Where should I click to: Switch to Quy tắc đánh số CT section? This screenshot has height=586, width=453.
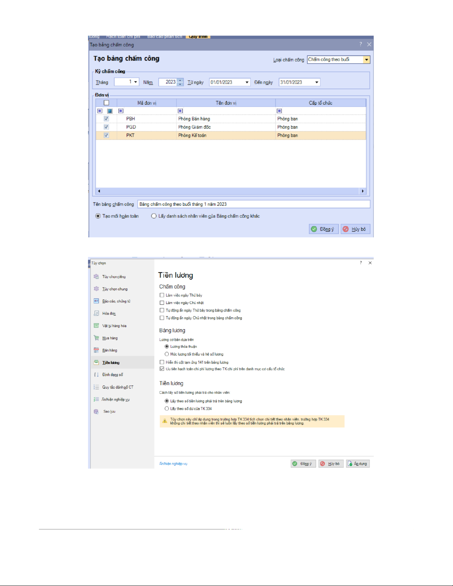click(118, 387)
